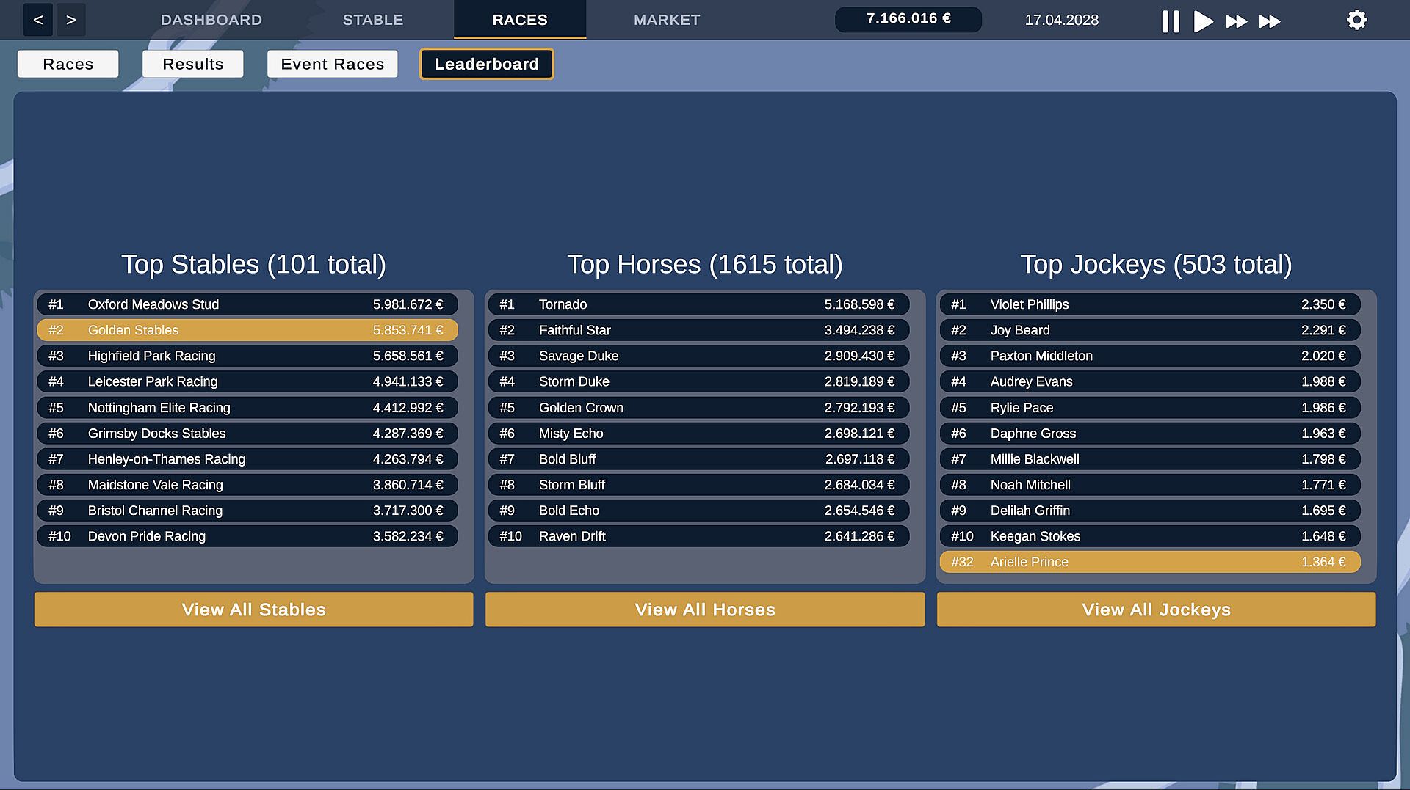Open the settings gear
The width and height of the screenshot is (1410, 790).
1356,20
